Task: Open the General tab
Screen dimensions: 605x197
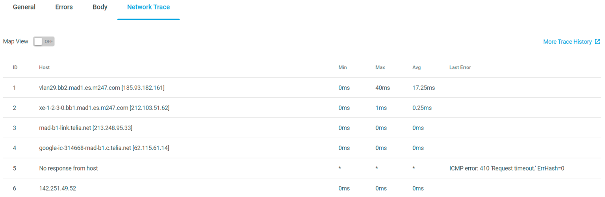Action: tap(24, 7)
